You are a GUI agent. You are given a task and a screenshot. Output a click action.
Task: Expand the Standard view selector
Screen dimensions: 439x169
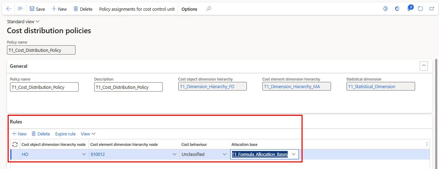click(x=23, y=21)
